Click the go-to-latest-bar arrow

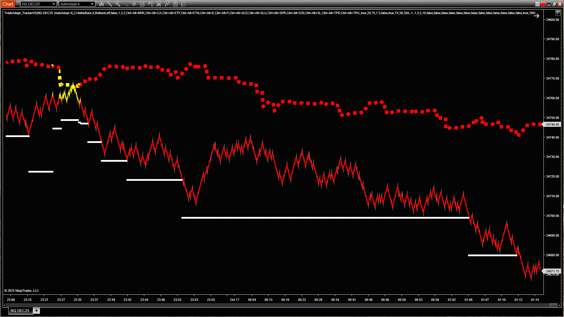click(537, 16)
